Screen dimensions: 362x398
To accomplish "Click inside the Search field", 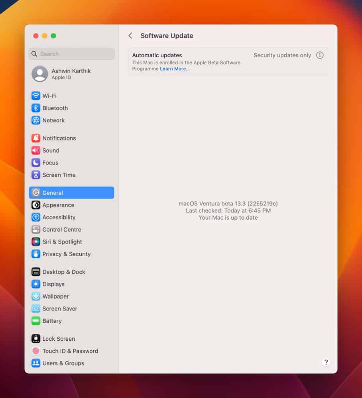I will [71, 53].
